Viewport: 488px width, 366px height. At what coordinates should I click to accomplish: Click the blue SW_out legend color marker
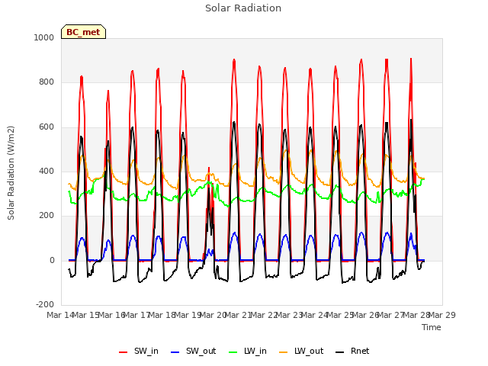[x=175, y=352]
